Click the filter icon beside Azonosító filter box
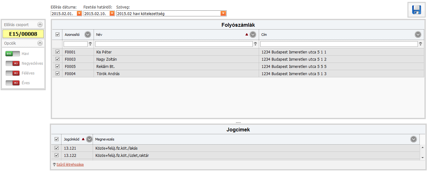The image size is (427, 171). [90, 44]
